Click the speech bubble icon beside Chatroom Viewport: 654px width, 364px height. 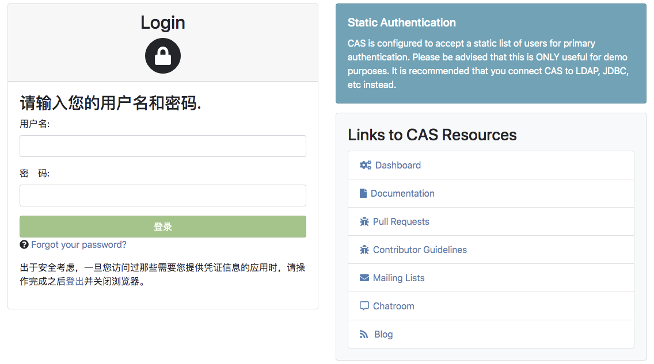click(364, 306)
